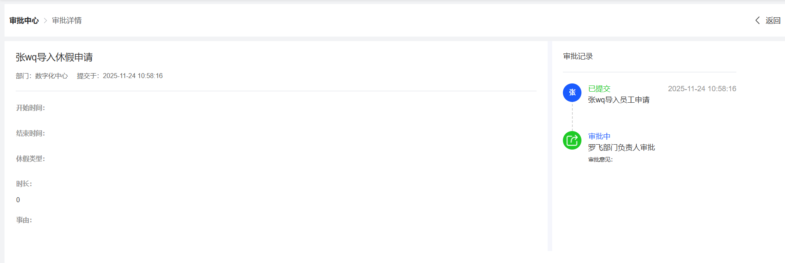785x263 pixels.
Task: Click the 返回 button text
Action: (773, 21)
